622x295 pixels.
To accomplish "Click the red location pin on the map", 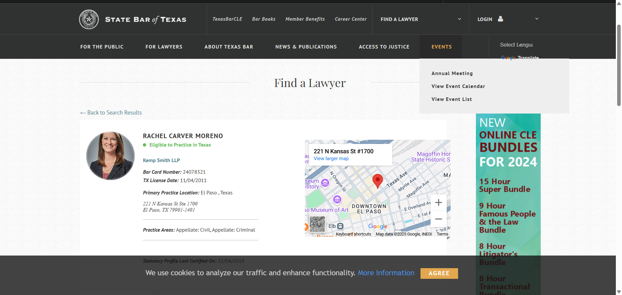I will tap(378, 181).
